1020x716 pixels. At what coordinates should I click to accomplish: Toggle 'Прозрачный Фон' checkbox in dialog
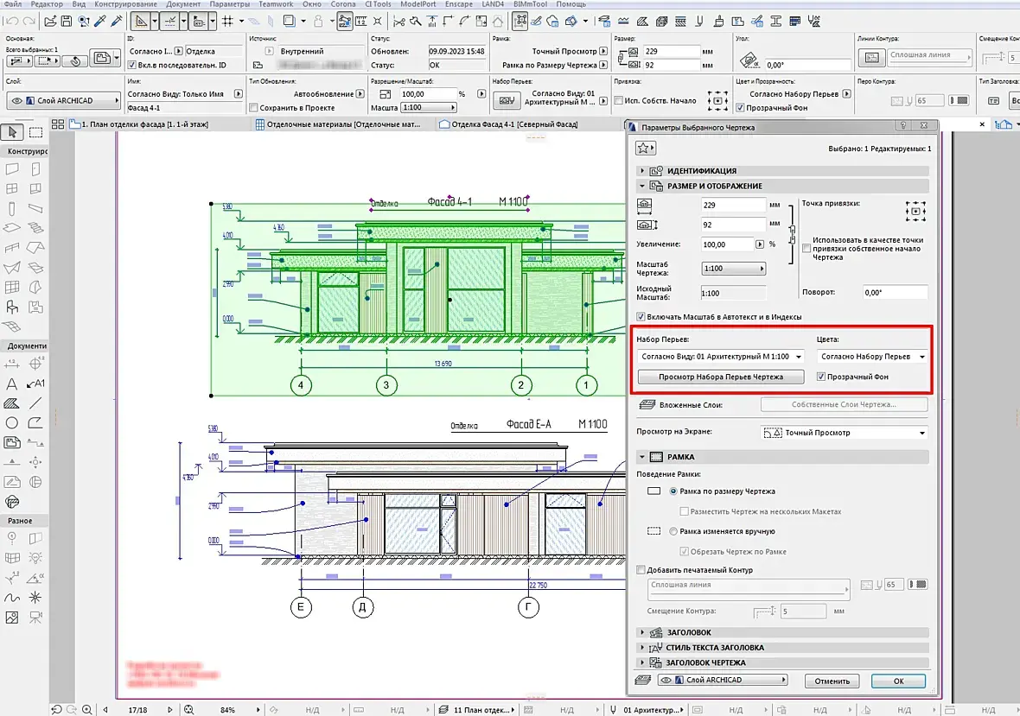(x=821, y=377)
